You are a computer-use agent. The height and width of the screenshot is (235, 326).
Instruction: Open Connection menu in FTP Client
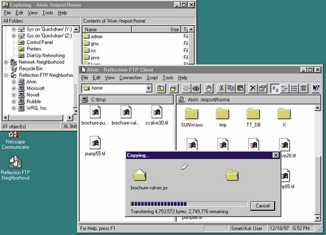coord(130,78)
